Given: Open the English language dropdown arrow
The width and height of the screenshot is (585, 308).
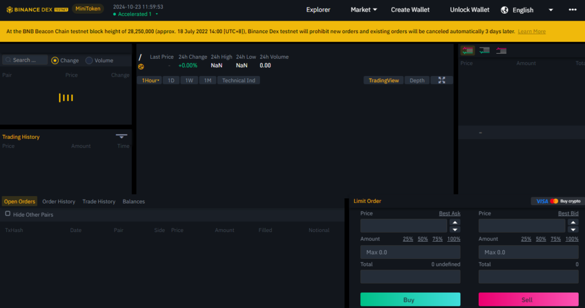Looking at the screenshot, I should click(551, 10).
